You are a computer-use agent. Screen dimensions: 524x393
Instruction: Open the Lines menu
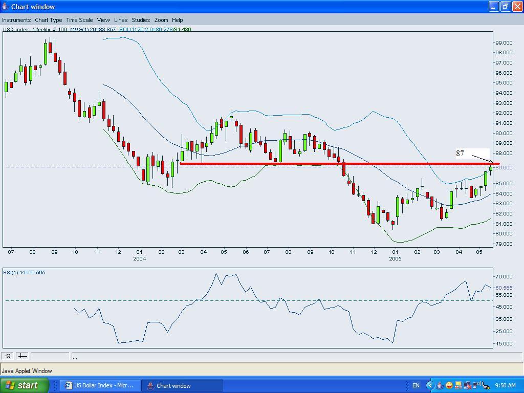click(x=121, y=20)
